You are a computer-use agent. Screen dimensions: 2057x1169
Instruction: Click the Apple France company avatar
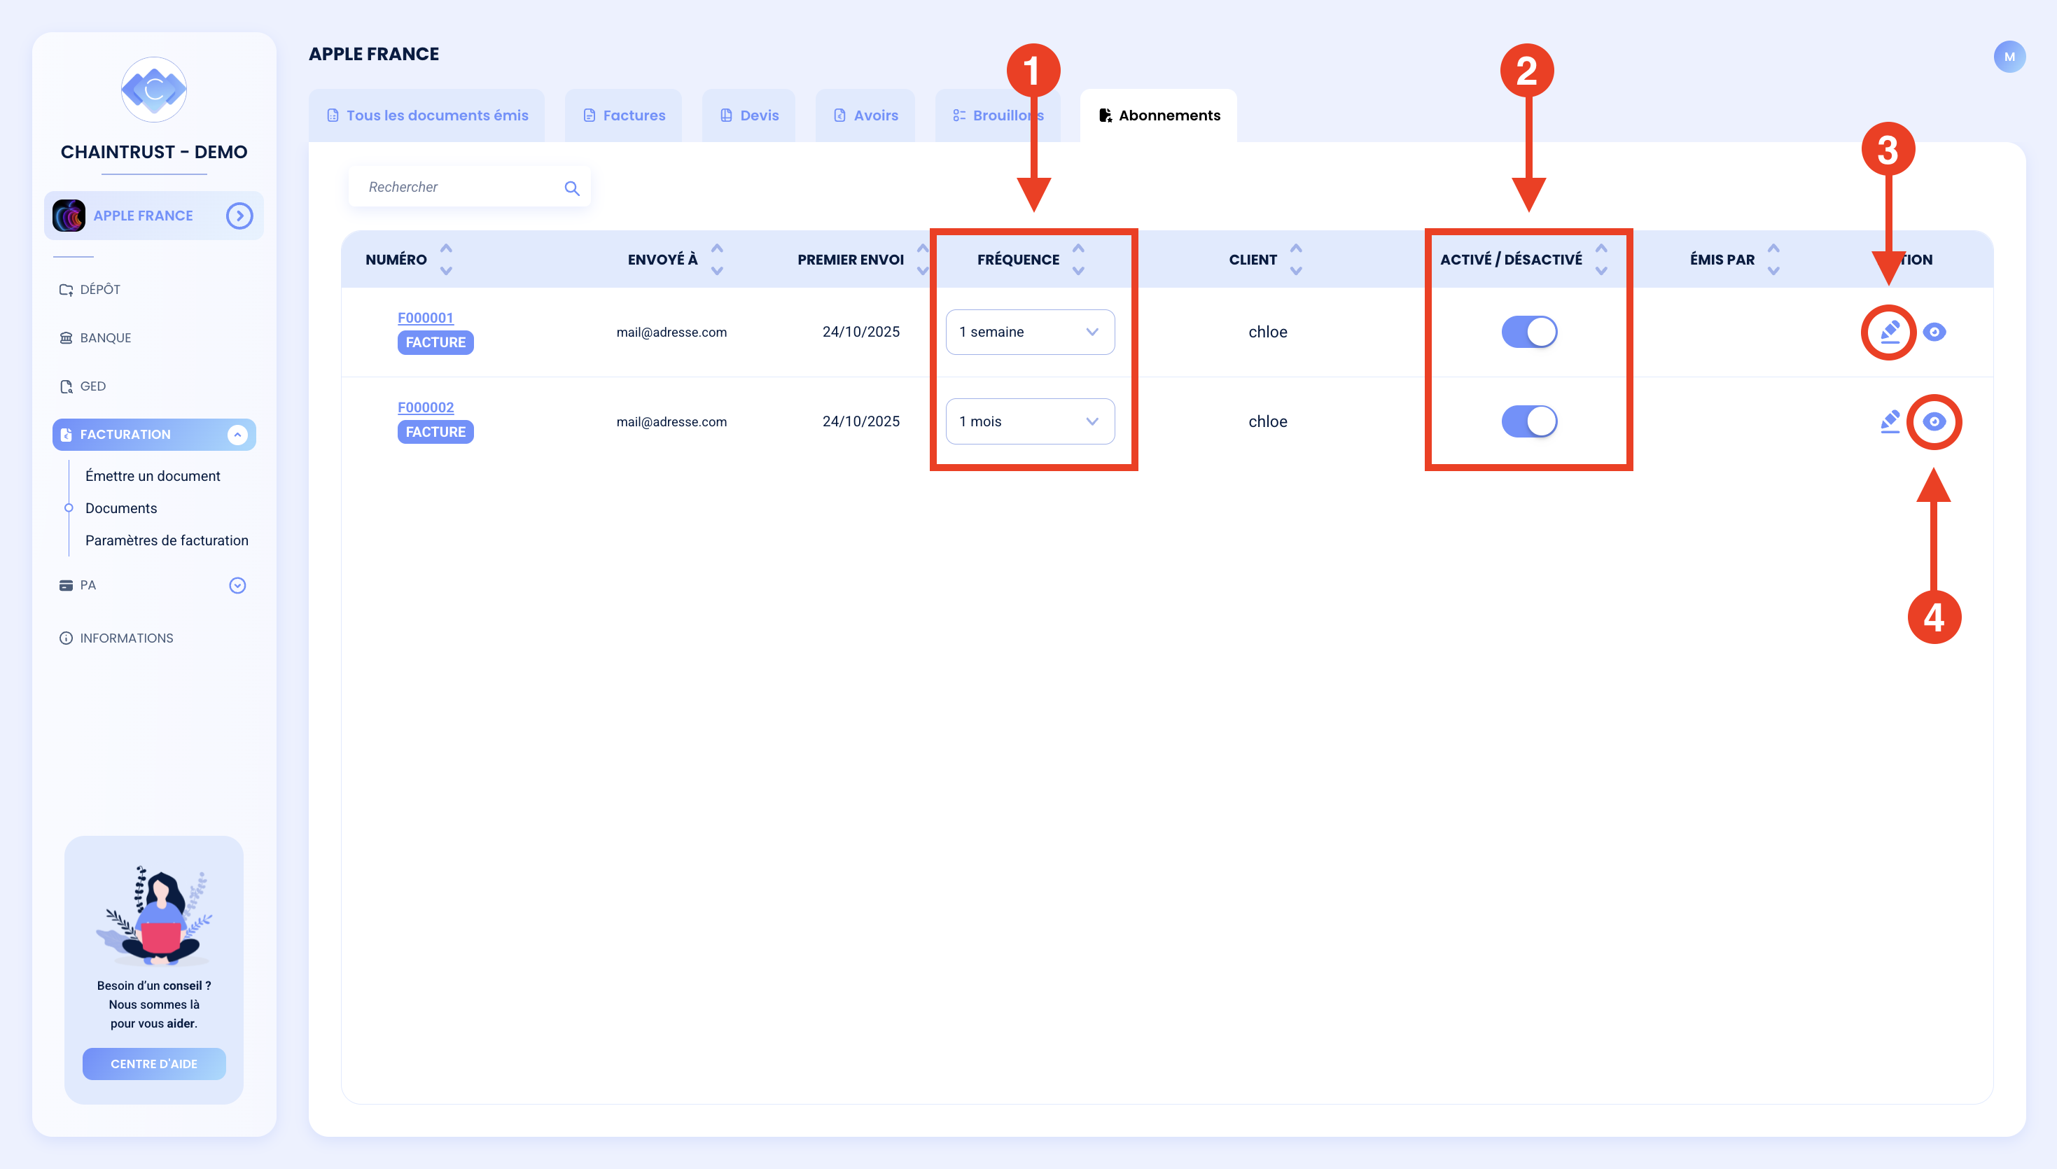[69, 215]
